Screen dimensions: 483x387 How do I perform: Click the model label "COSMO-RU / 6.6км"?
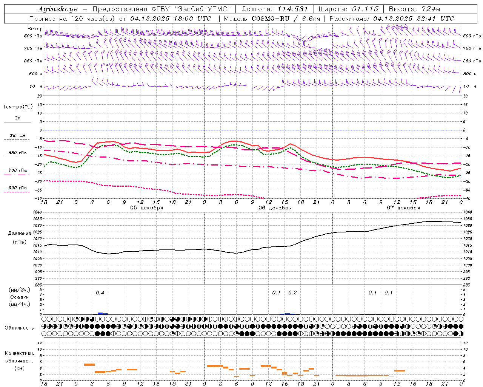pyautogui.click(x=286, y=19)
